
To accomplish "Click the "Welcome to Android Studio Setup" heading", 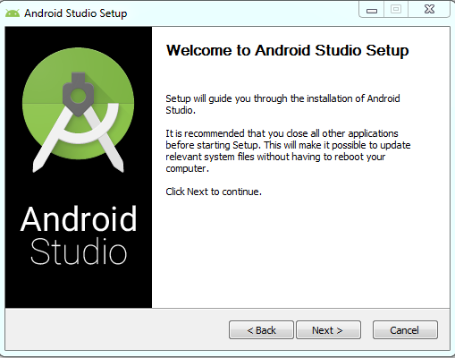I will (287, 50).
